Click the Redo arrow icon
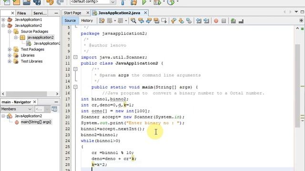Screen dimensions: 305x171 click(x=60, y=2)
